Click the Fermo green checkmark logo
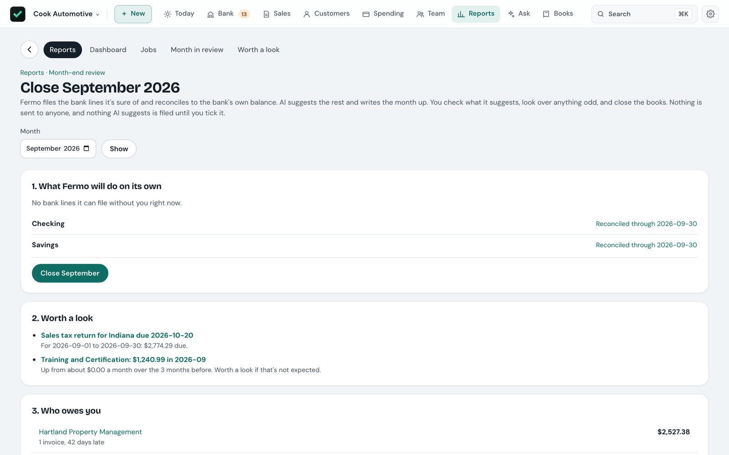The width and height of the screenshot is (729, 455). [18, 14]
